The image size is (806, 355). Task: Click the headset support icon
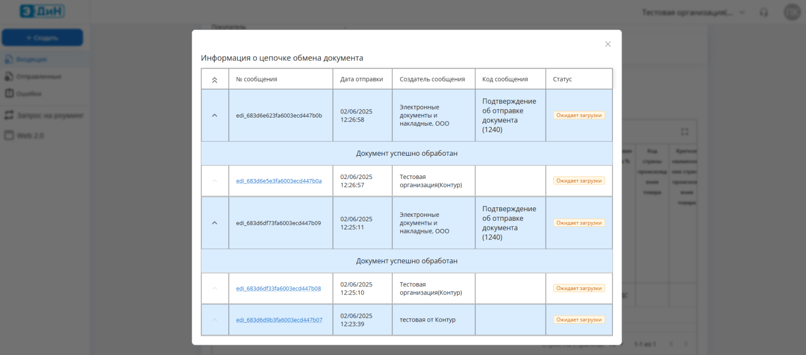(x=764, y=13)
